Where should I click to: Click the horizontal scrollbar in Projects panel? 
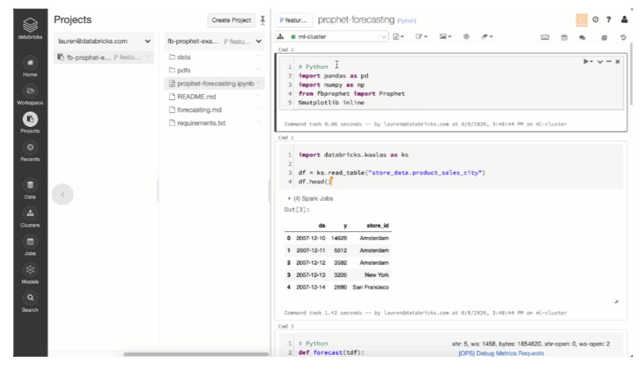tap(196, 354)
